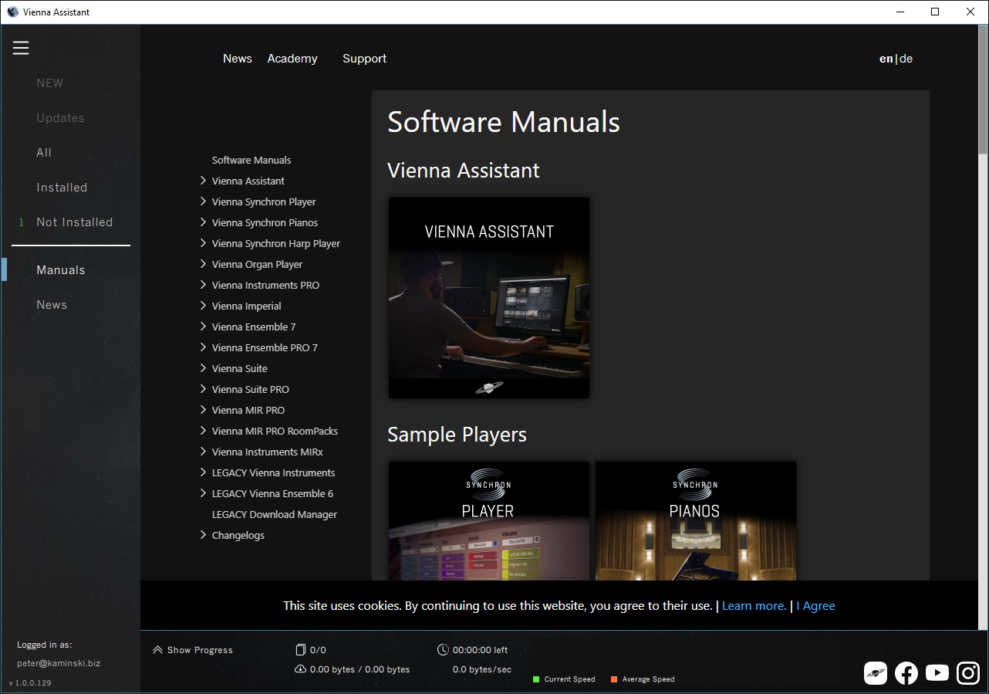This screenshot has height=694, width=989.
Task: Click the Show Progress arrow icon
Action: coord(158,650)
